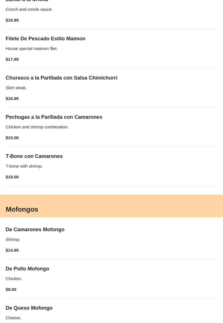Click the $9.00 chicken mofongo price
223x323 pixels.
[11, 289]
